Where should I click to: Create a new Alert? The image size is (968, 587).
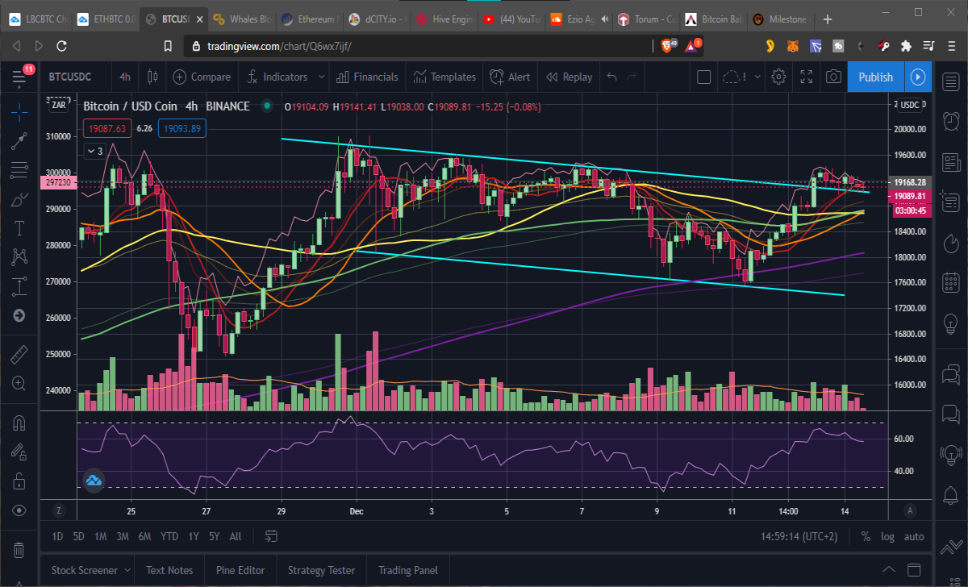point(510,77)
